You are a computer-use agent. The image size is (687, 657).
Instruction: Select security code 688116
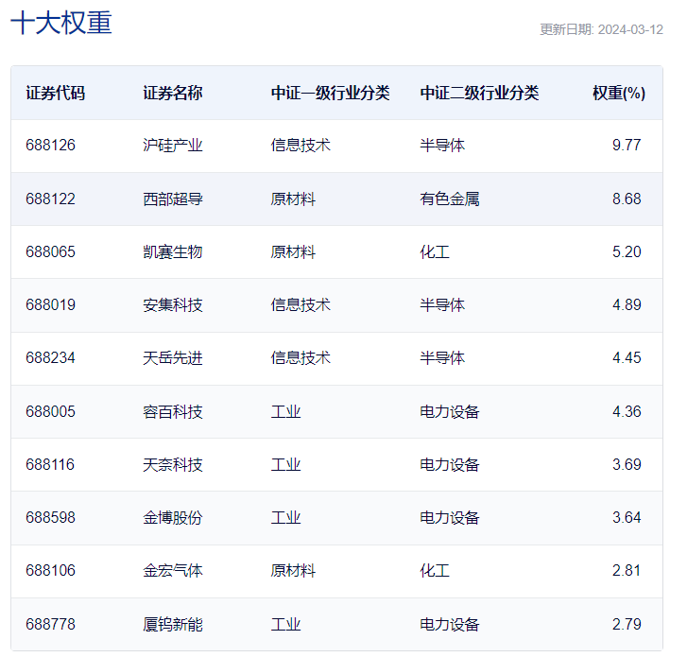point(50,465)
